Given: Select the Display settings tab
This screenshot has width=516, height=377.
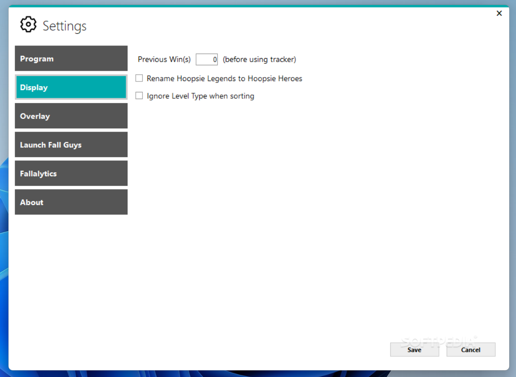Looking at the screenshot, I should [71, 87].
